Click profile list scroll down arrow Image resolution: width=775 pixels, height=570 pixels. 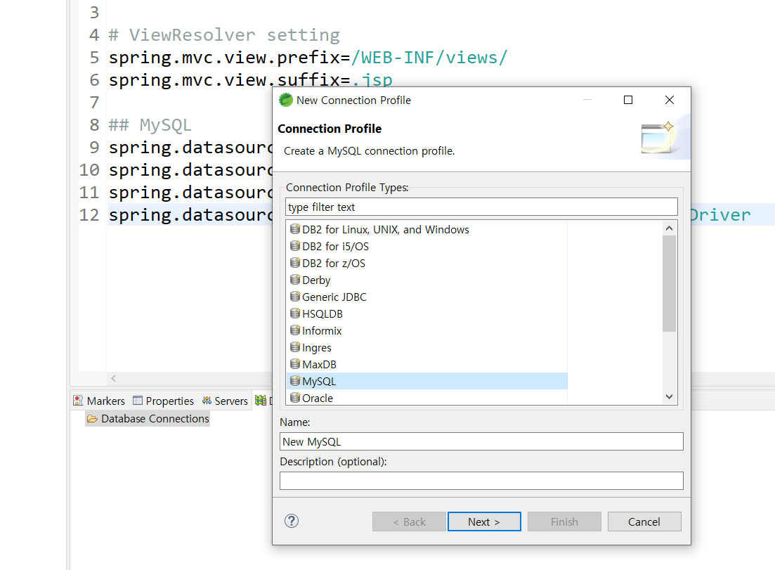tap(669, 396)
